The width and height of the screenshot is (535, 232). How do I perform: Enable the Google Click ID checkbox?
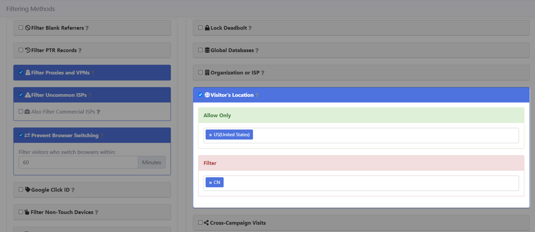point(21,190)
